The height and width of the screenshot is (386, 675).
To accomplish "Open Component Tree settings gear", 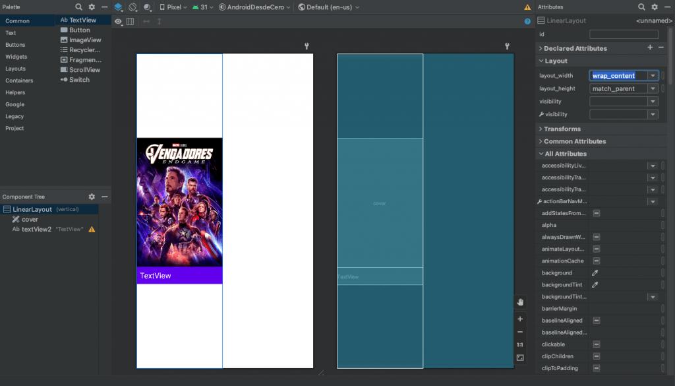I will 92,197.
